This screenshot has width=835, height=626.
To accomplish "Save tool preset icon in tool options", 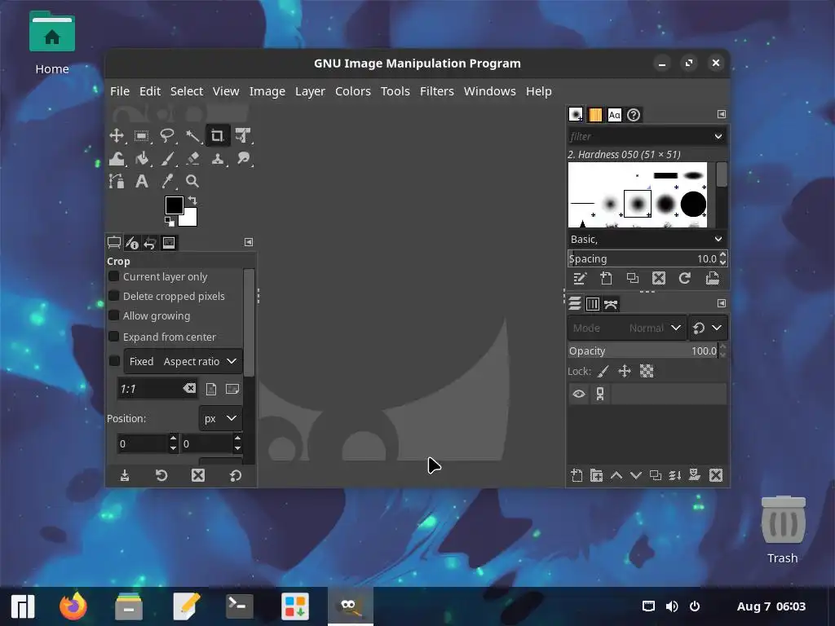I will (125, 475).
